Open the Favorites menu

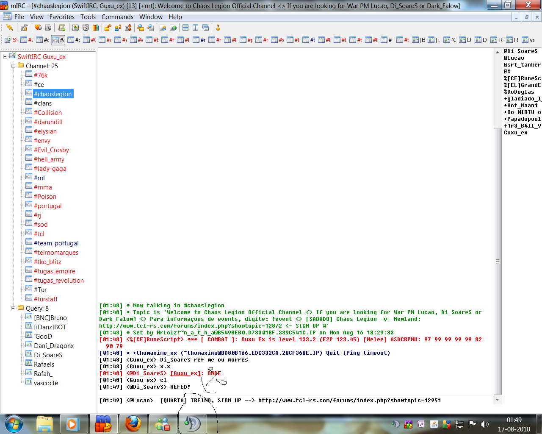point(62,17)
